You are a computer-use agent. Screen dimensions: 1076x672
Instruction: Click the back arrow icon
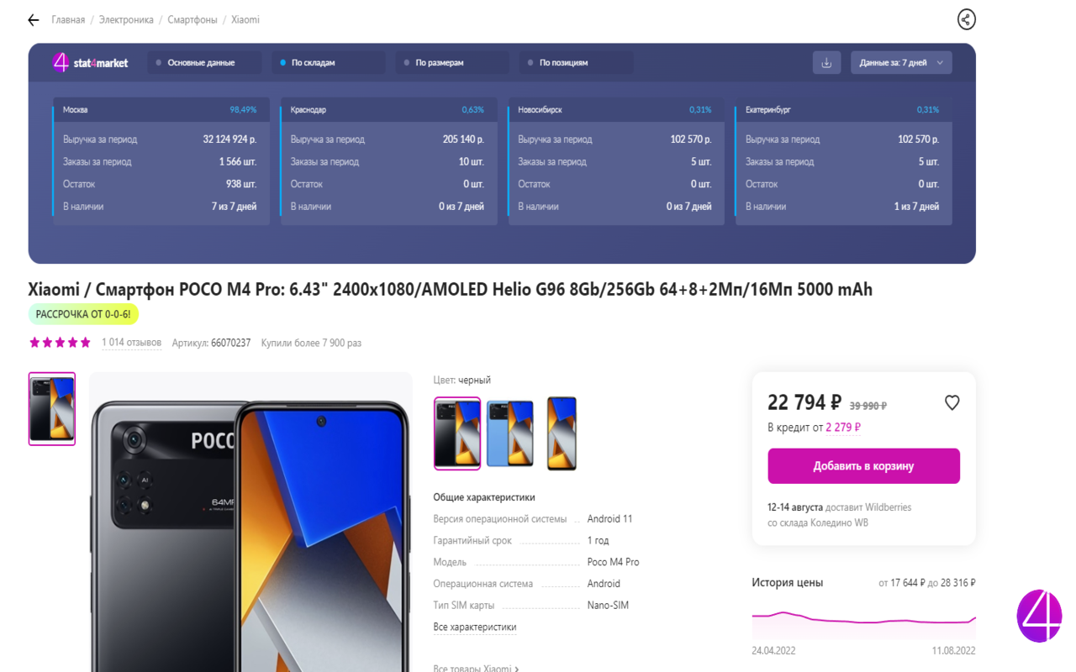click(33, 19)
